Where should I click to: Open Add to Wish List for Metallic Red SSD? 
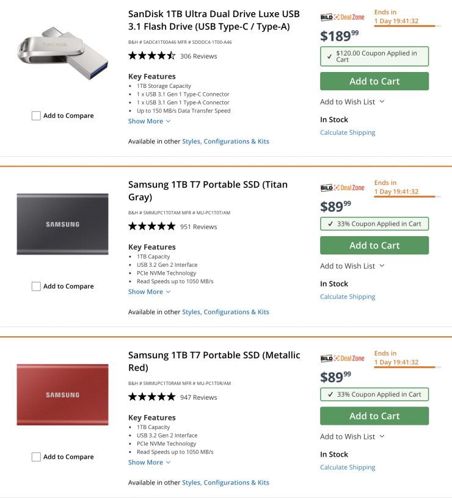(x=352, y=436)
